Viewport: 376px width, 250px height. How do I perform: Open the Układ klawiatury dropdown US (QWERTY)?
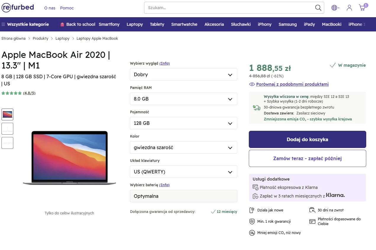pyautogui.click(x=183, y=172)
